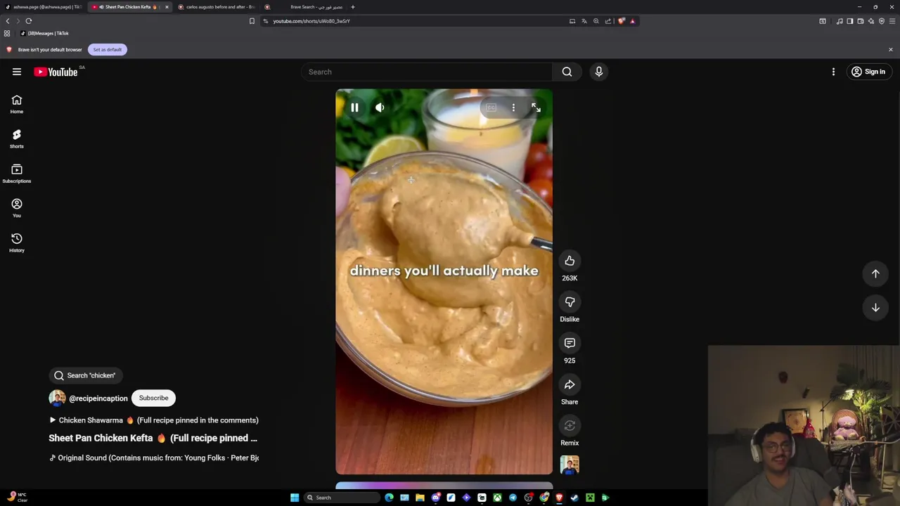
Task: Open Steam from the taskbar
Action: 574,498
